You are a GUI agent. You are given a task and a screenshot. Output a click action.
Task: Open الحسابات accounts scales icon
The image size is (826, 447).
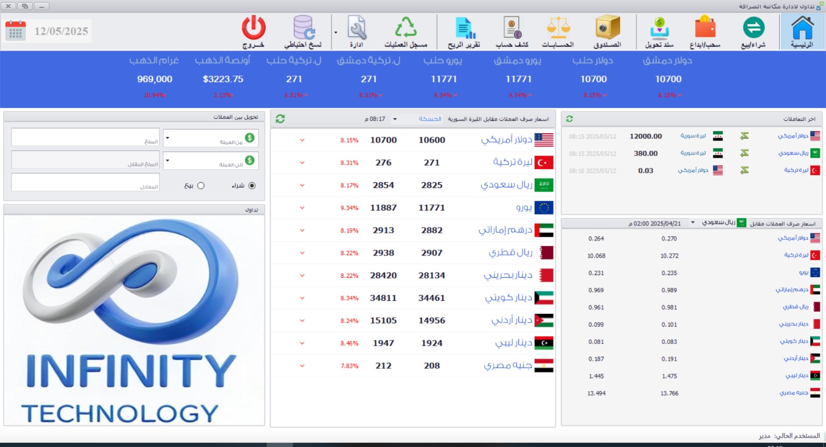click(558, 32)
